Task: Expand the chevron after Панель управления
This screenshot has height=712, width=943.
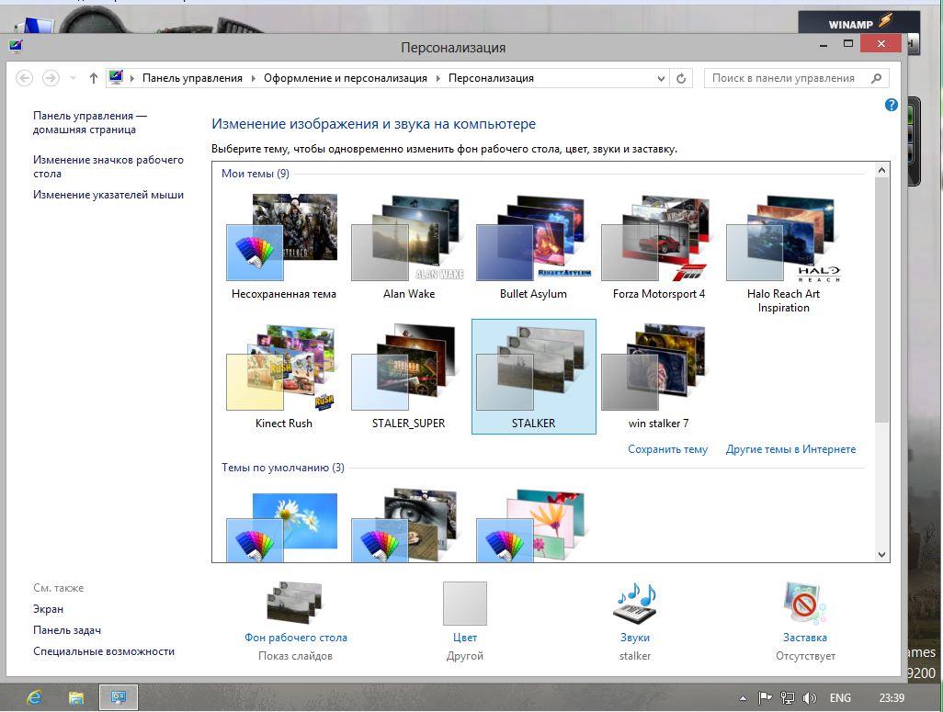Action: pos(253,78)
